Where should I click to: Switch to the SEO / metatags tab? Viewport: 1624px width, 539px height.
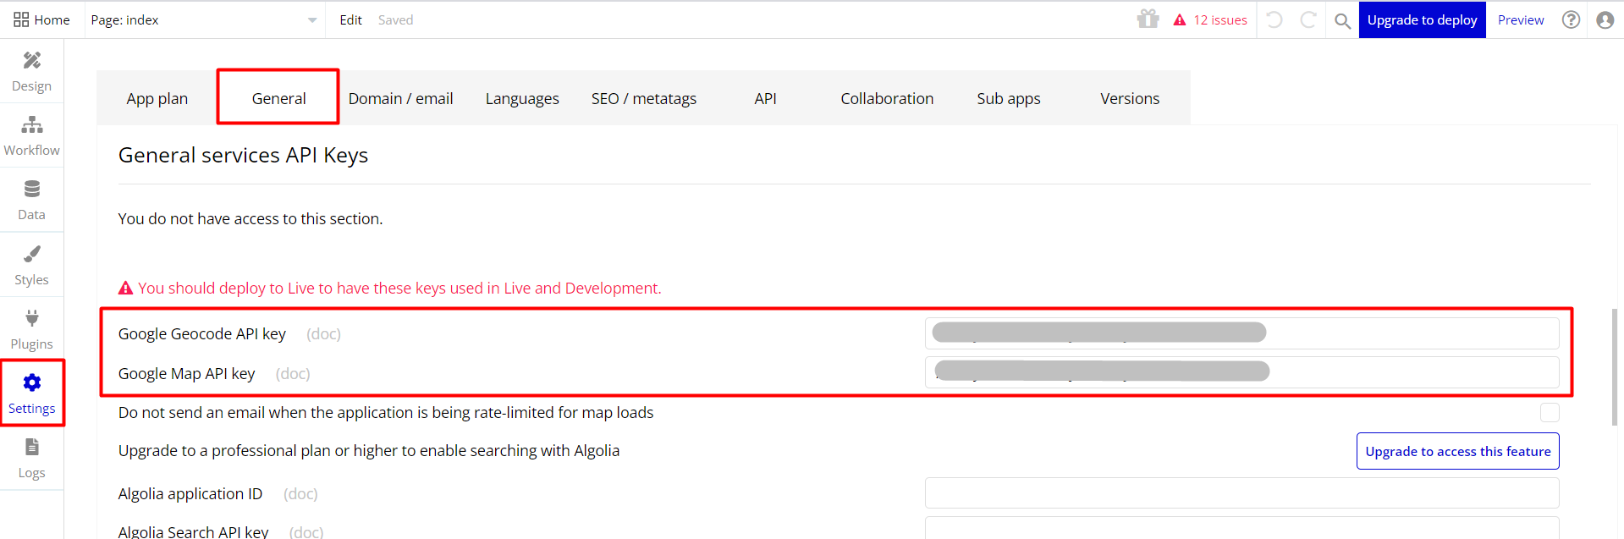pyautogui.click(x=643, y=98)
